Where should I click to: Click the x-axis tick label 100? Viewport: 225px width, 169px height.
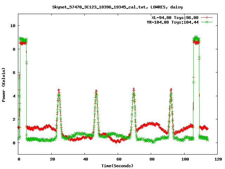tap(185, 159)
